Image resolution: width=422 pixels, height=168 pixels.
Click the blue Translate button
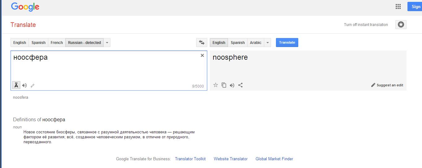pyautogui.click(x=287, y=43)
